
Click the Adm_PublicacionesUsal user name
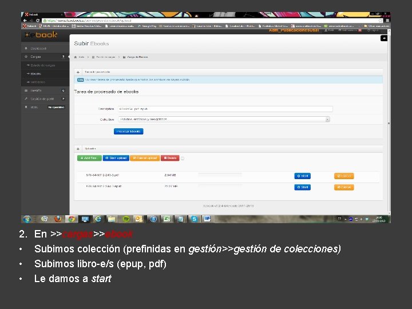coord(294,30)
